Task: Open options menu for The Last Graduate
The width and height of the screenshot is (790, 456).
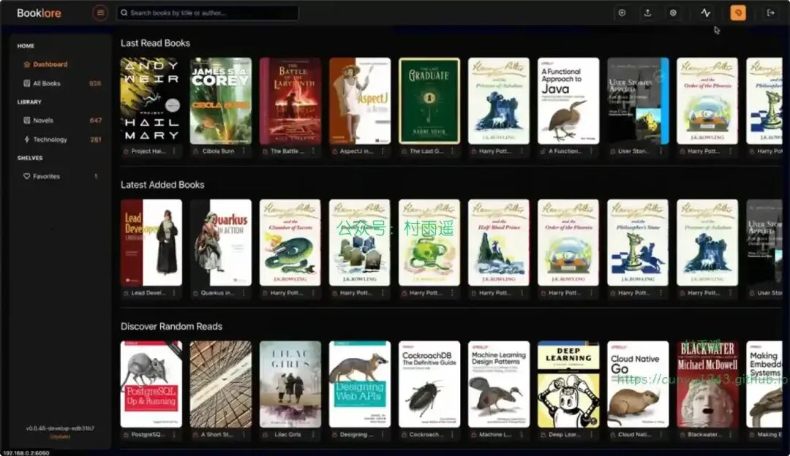Action: point(452,151)
